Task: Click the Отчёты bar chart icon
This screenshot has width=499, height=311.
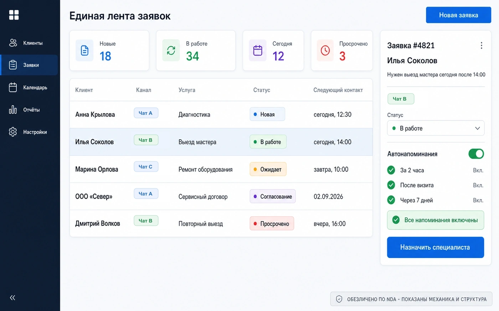Action: 13,109
